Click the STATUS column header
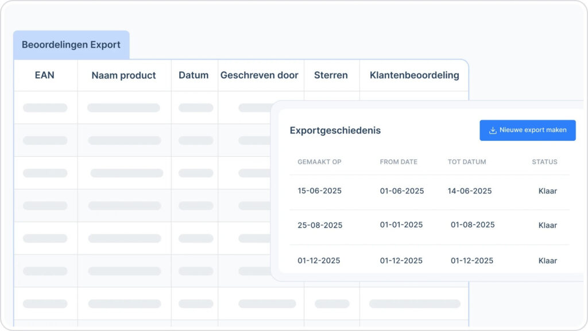Viewport: 588px width, 331px height. pos(544,162)
